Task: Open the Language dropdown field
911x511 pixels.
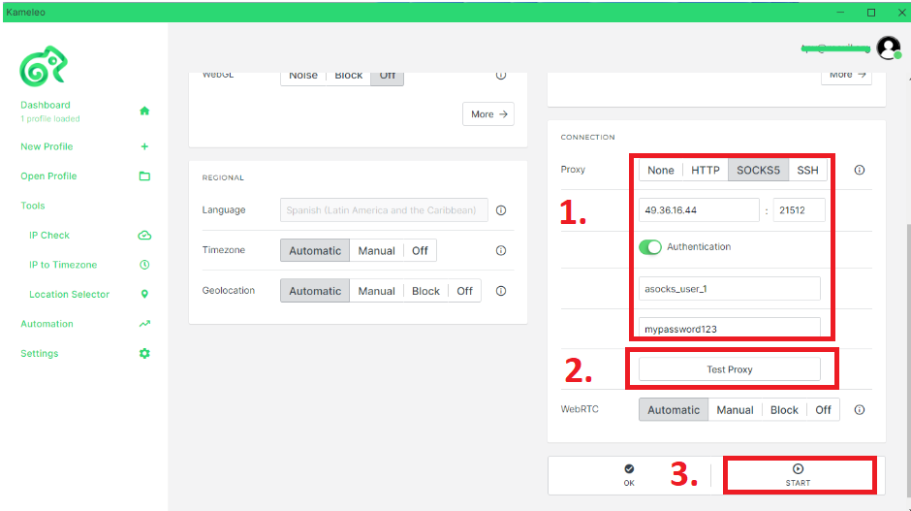Action: click(384, 210)
